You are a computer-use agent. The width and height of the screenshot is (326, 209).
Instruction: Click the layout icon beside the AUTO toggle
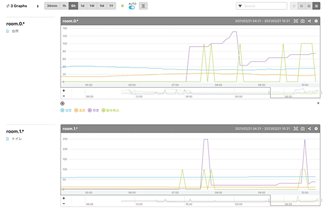point(143,6)
